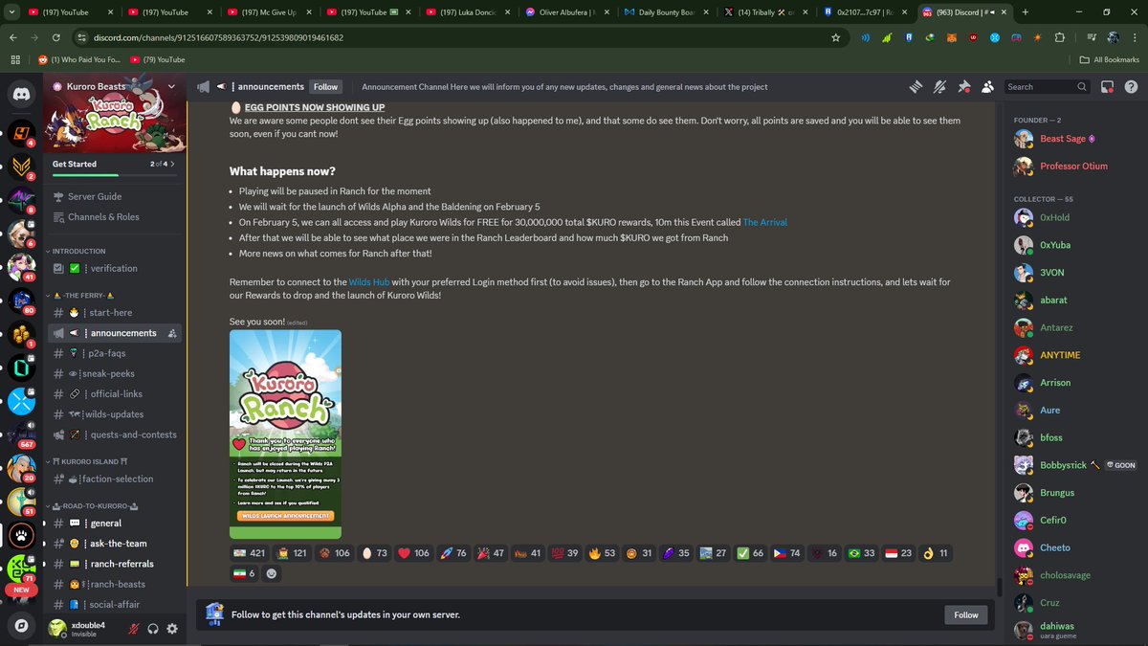The width and height of the screenshot is (1148, 646).
Task: Click the message list scrollbar
Action: click(1001, 587)
